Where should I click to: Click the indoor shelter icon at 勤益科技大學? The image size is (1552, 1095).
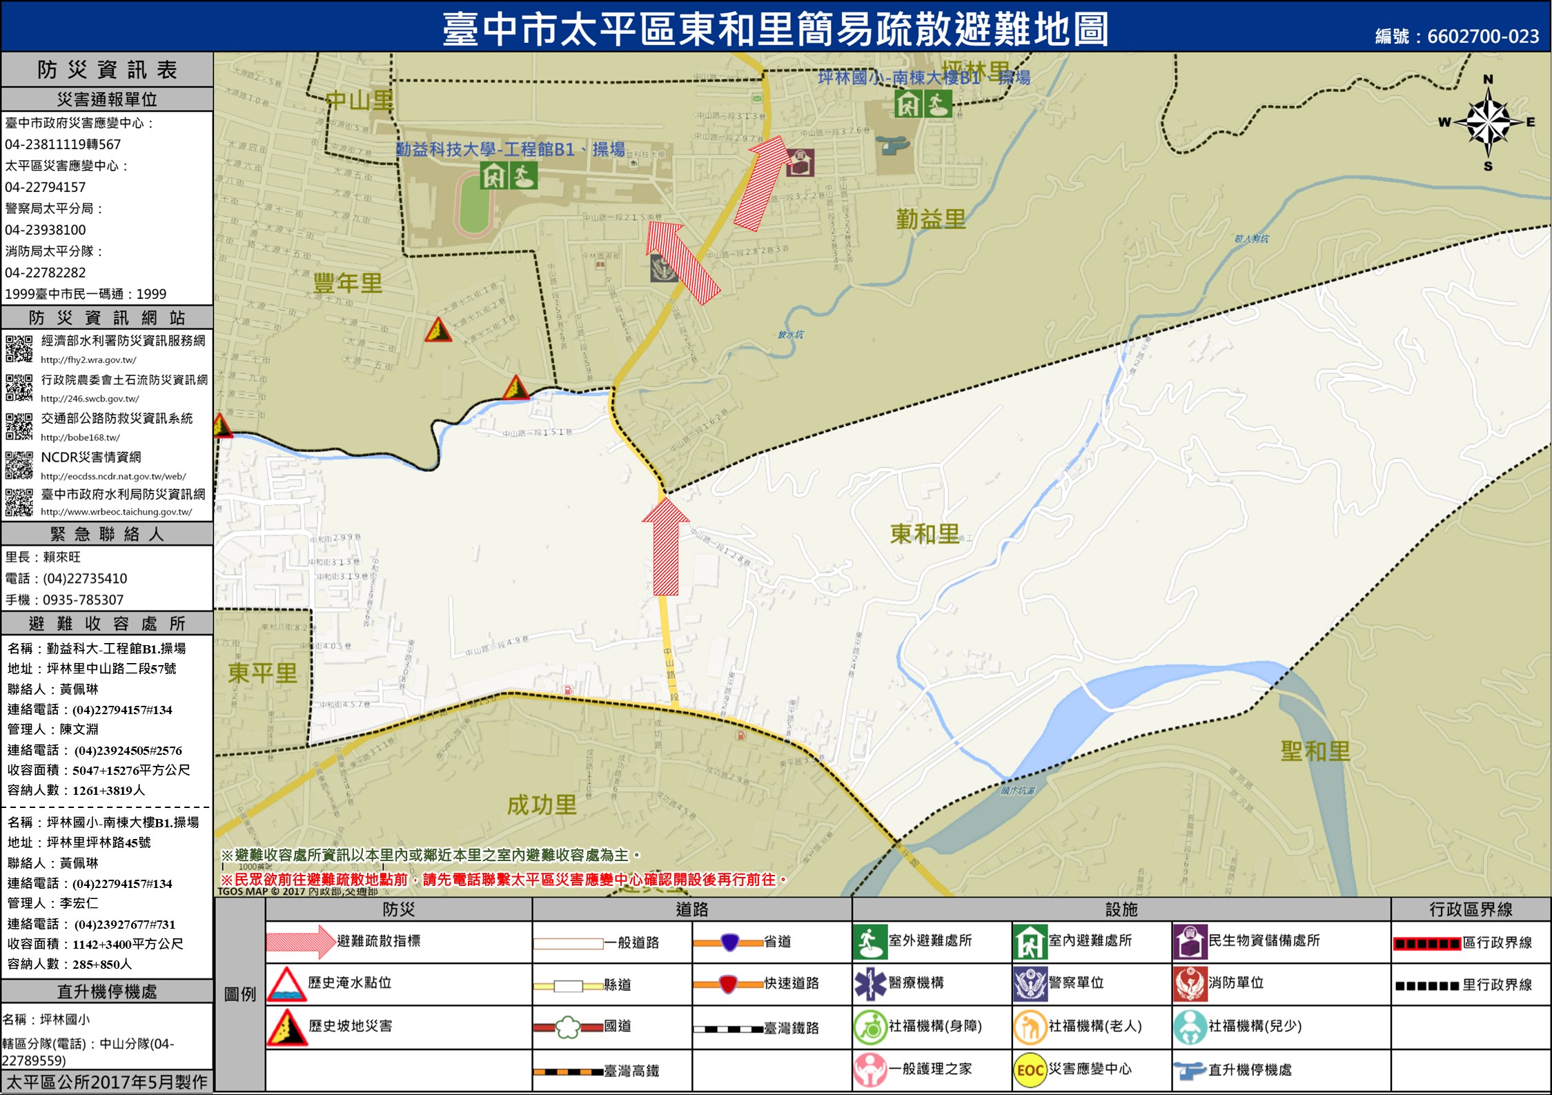tap(494, 176)
